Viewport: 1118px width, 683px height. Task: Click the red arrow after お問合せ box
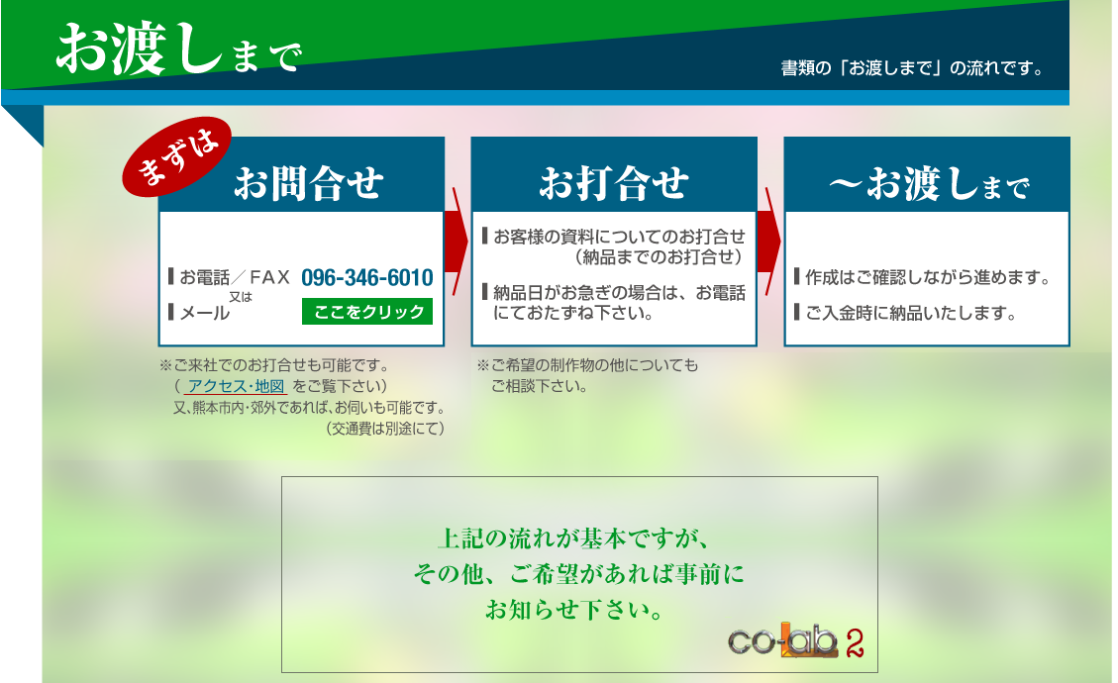pos(457,241)
